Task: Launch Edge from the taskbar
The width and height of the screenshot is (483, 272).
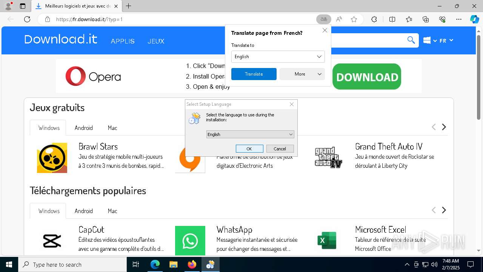Action: point(155,264)
